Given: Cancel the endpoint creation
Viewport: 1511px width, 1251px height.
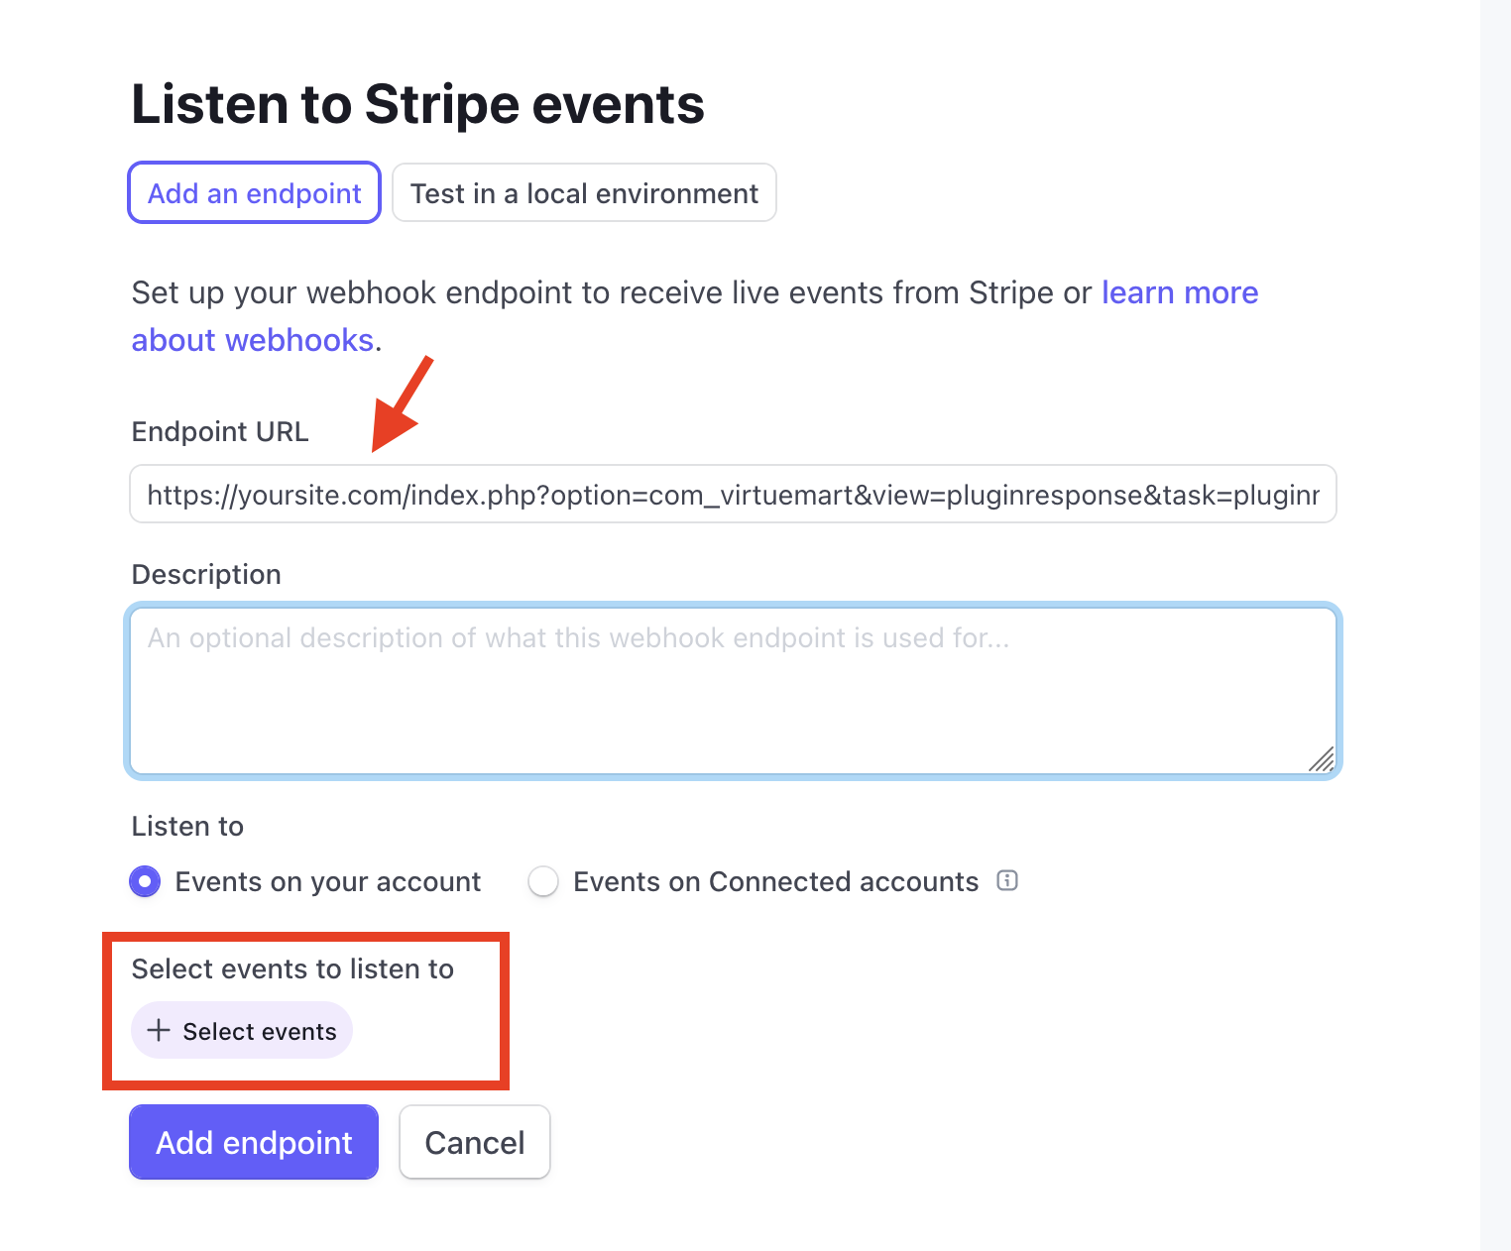Looking at the screenshot, I should pos(474,1142).
